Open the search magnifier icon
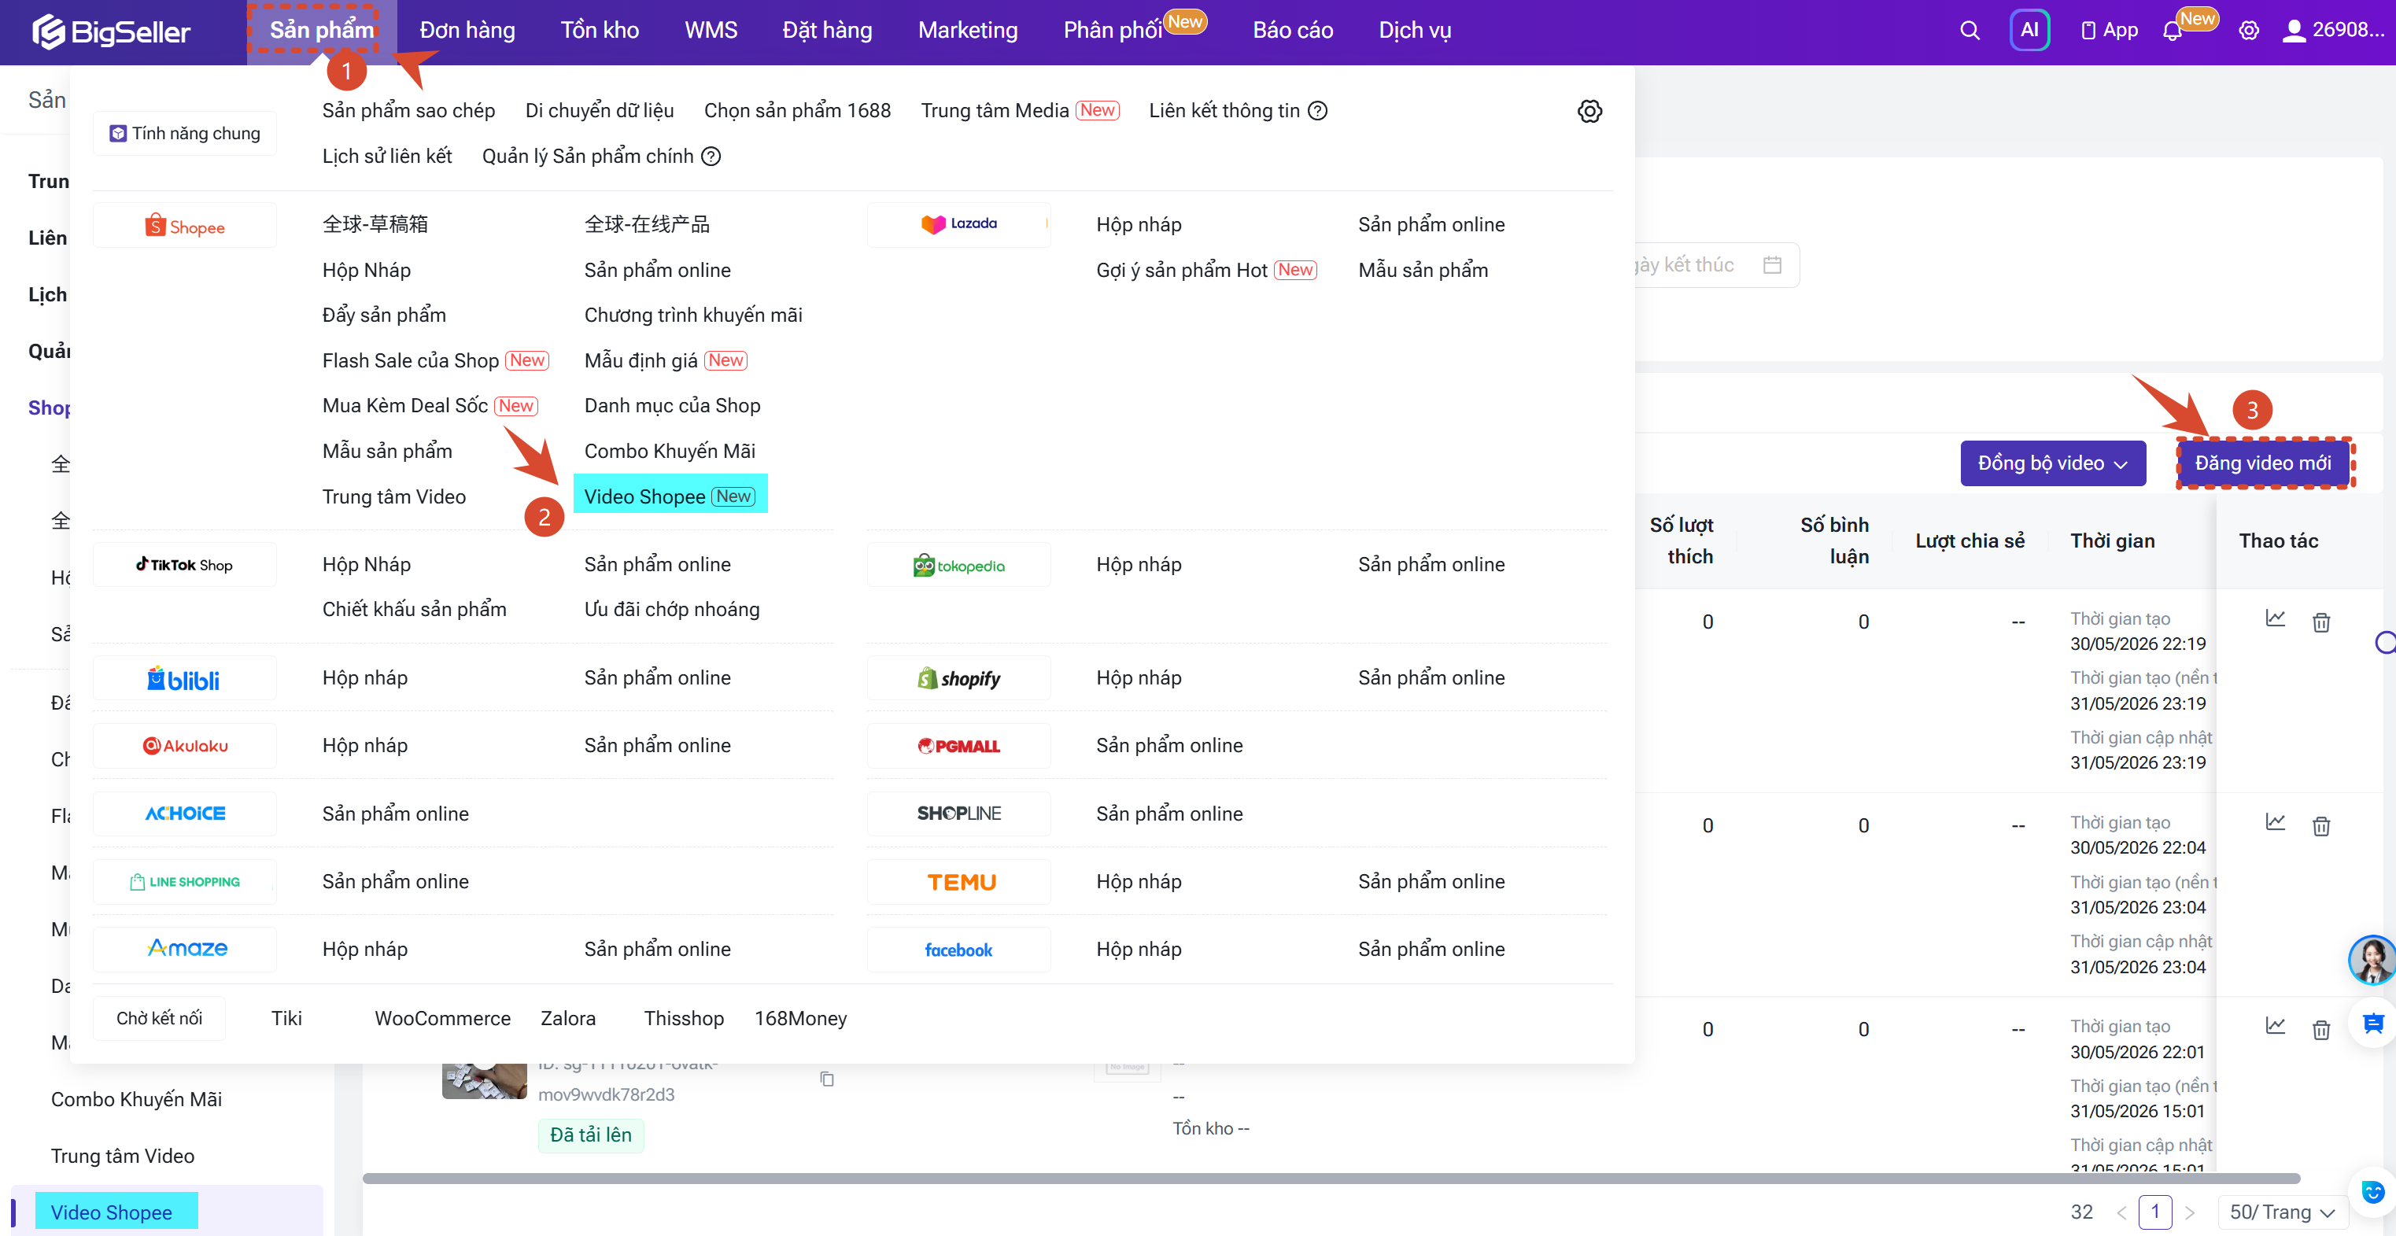This screenshot has width=2396, height=1236. pyautogui.click(x=1969, y=31)
